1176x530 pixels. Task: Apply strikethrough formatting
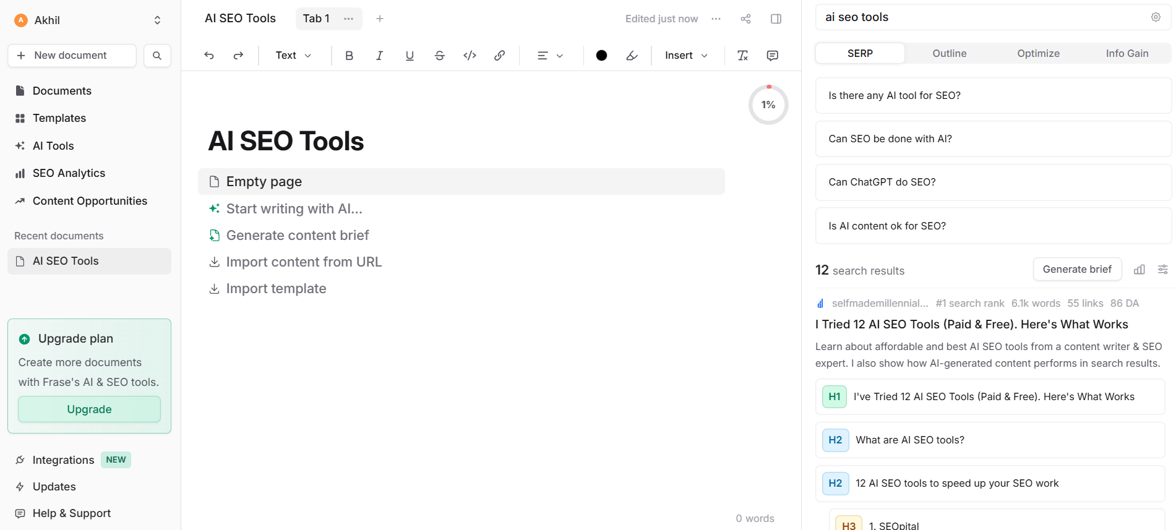440,56
